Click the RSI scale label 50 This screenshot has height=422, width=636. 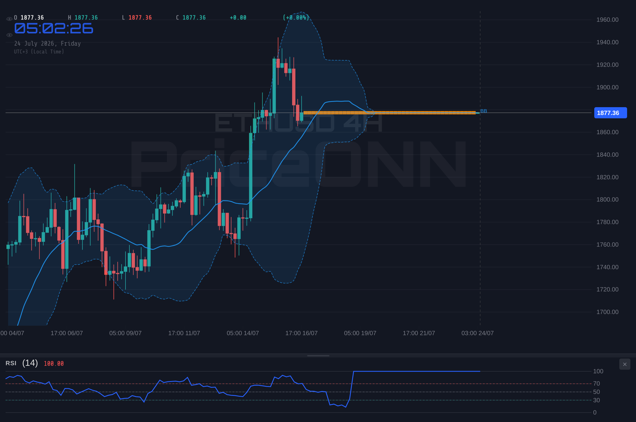tap(596, 392)
